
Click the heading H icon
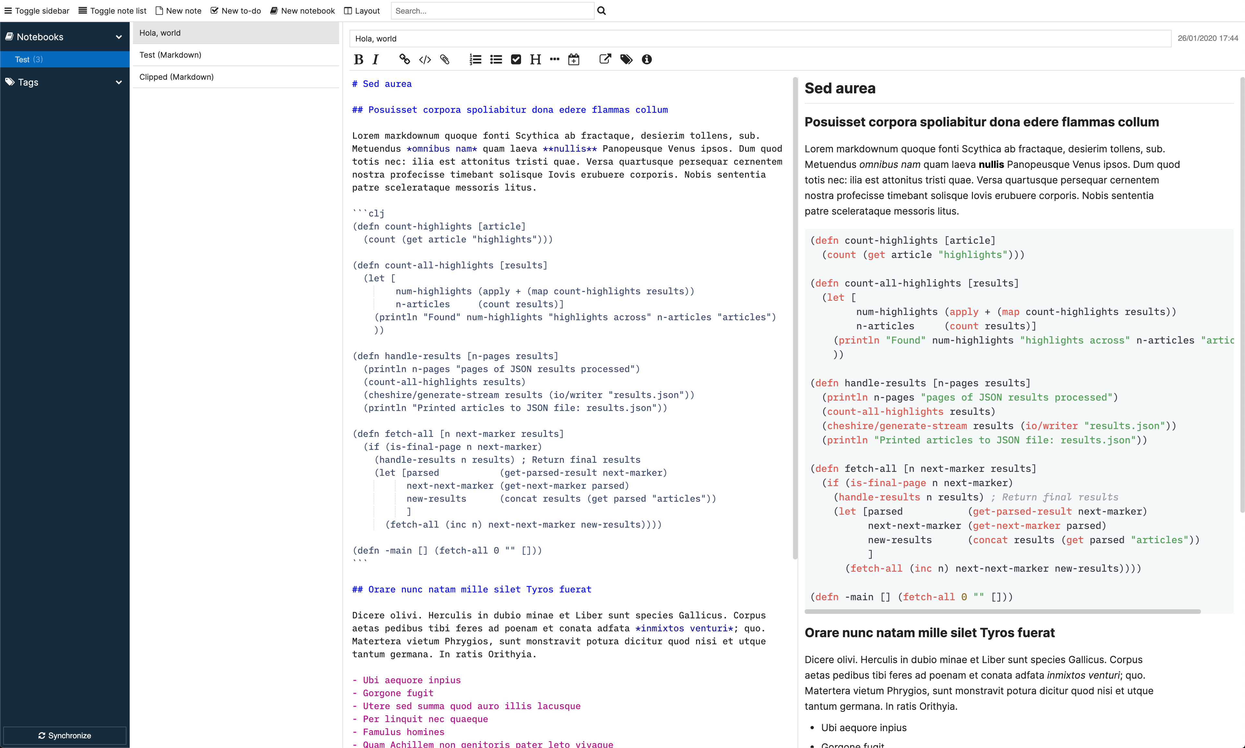click(x=534, y=60)
